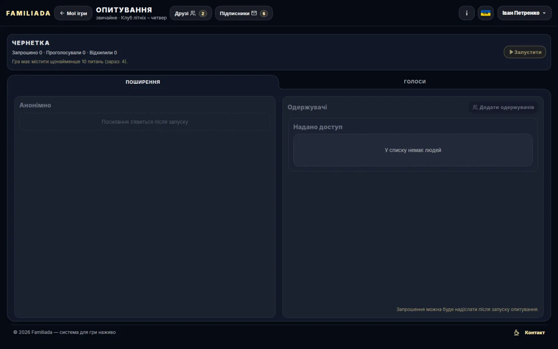
Task: Click the ОПИТУВАННЯ page title
Action: [124, 10]
